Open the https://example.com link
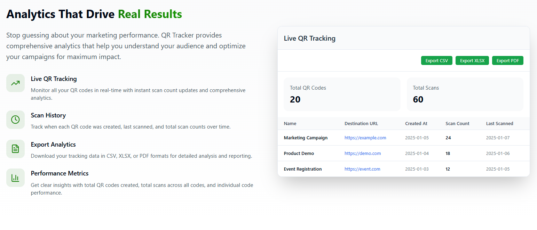The image size is (537, 230). (365, 138)
